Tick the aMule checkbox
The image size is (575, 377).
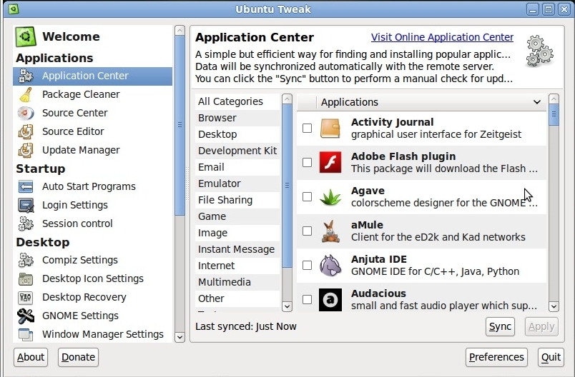point(307,231)
